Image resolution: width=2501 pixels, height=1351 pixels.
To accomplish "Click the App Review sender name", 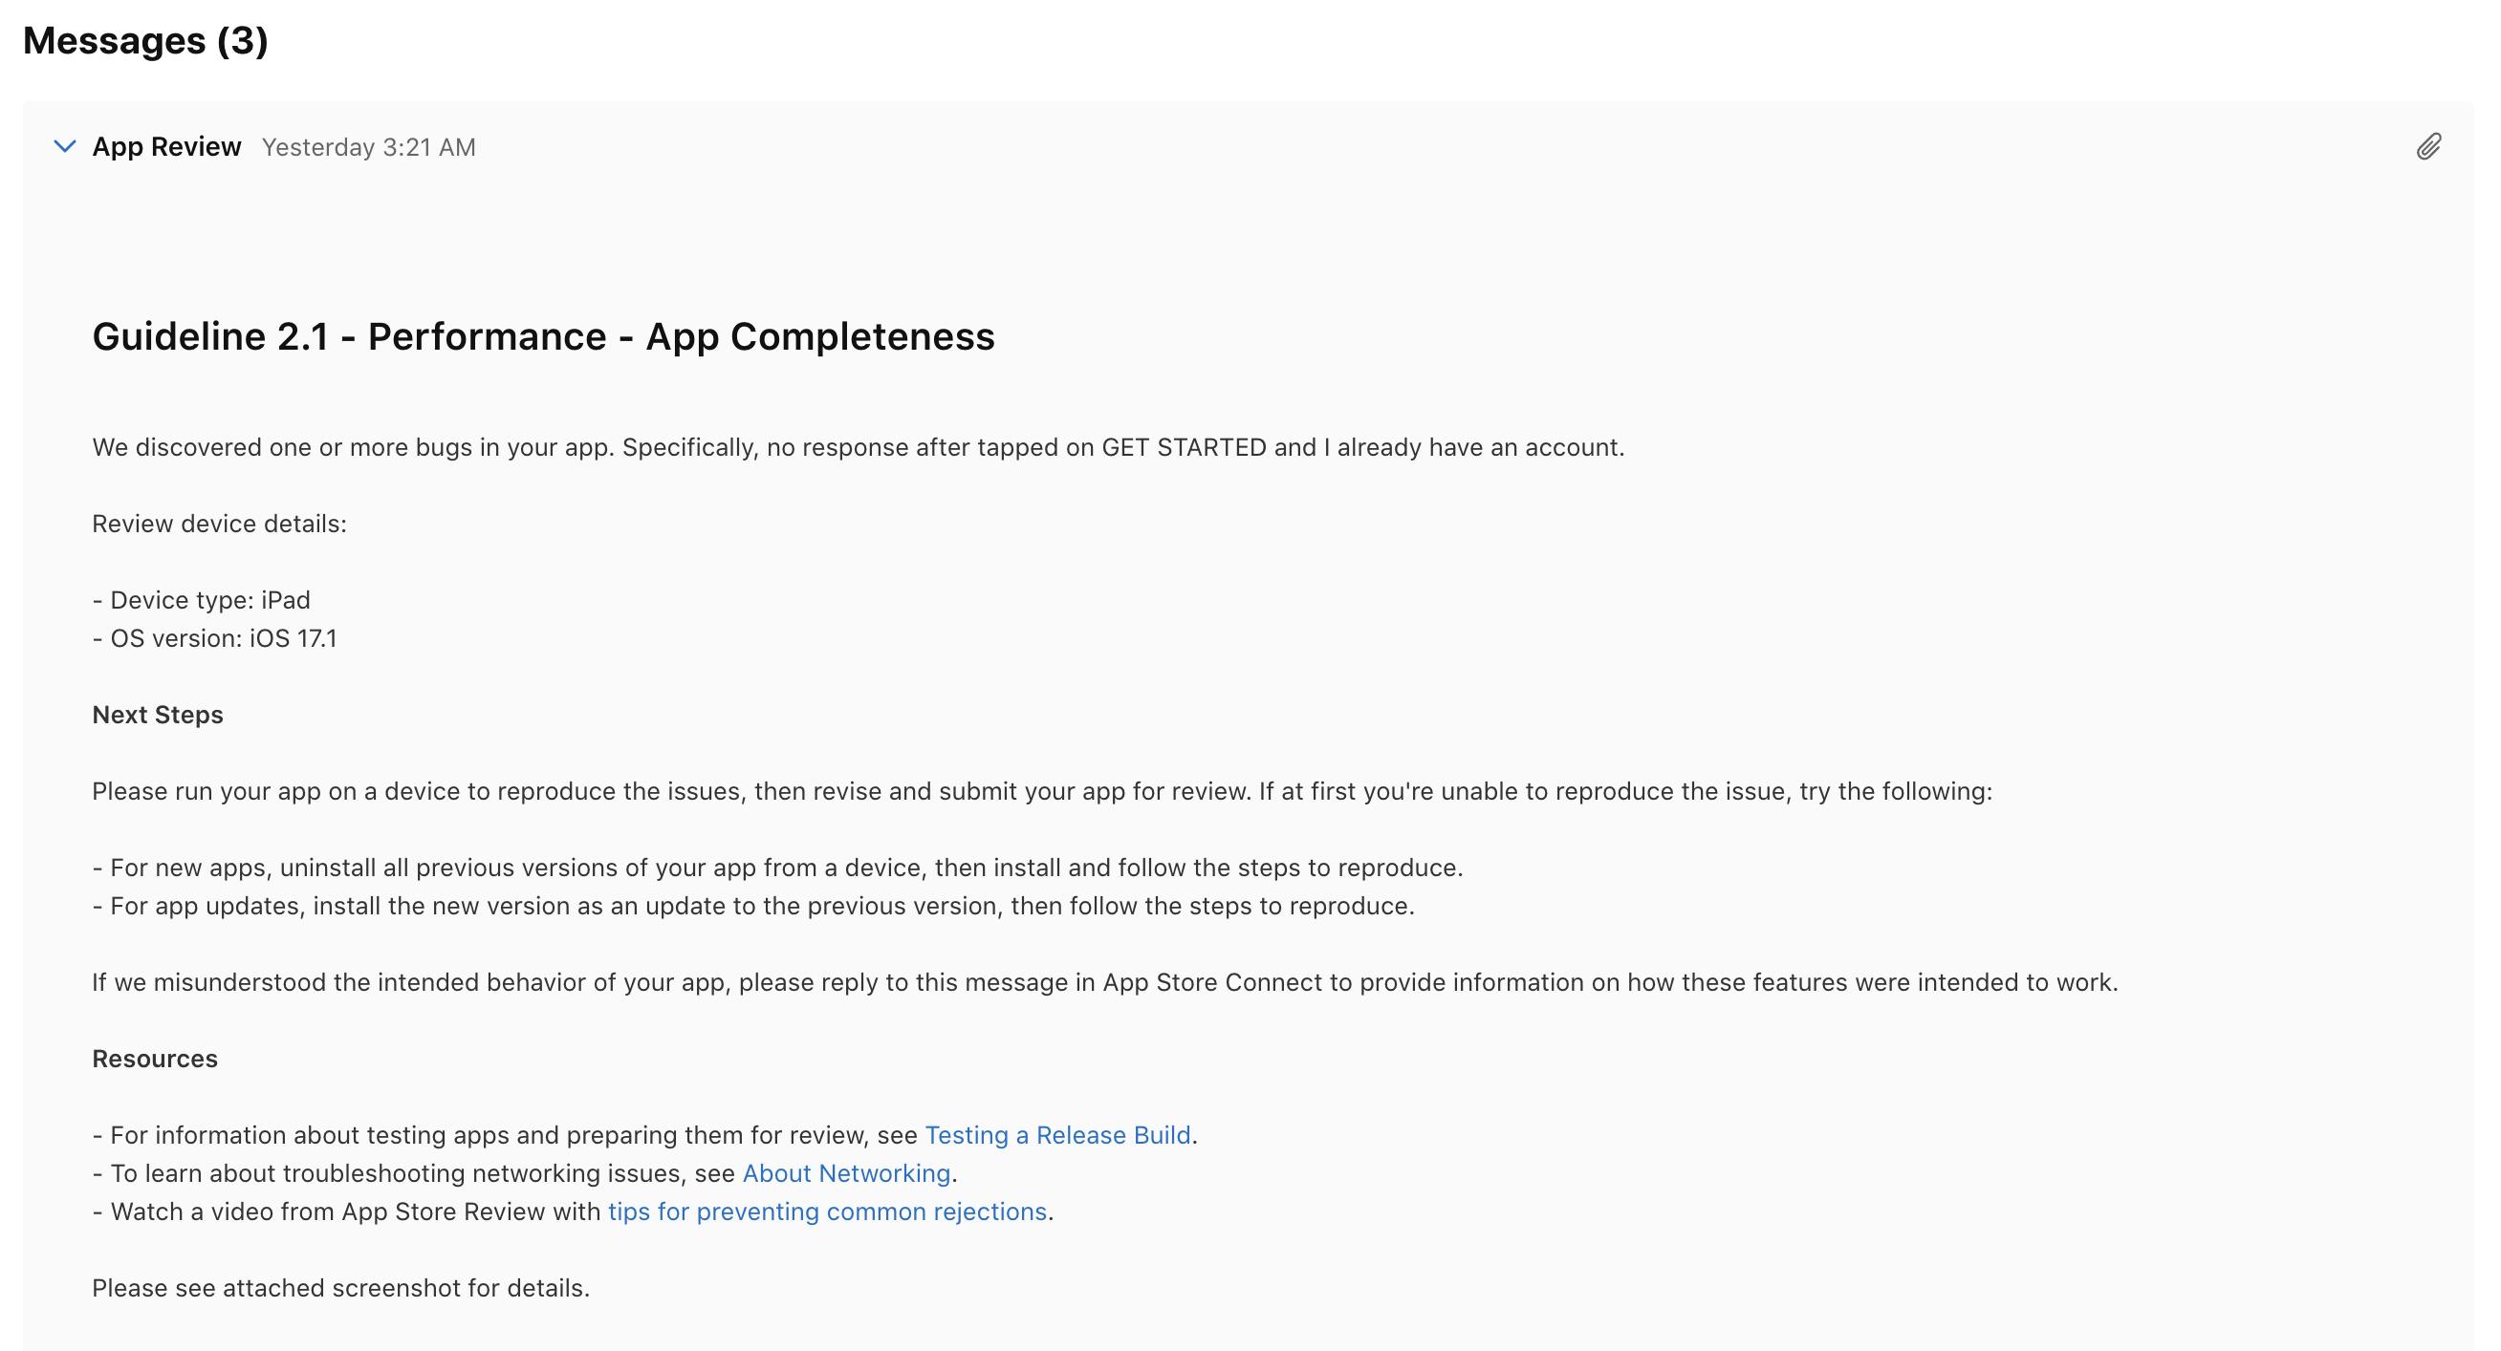I will [166, 146].
